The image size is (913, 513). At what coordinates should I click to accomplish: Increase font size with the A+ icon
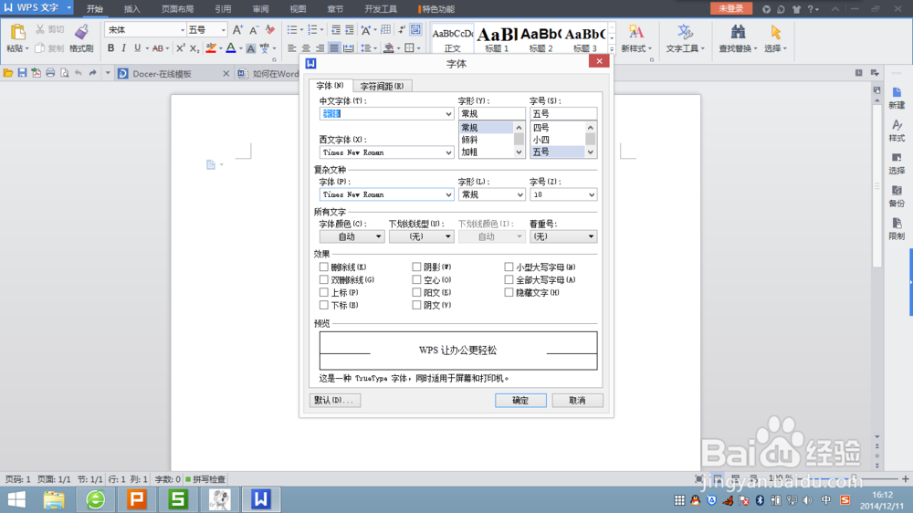pos(237,30)
